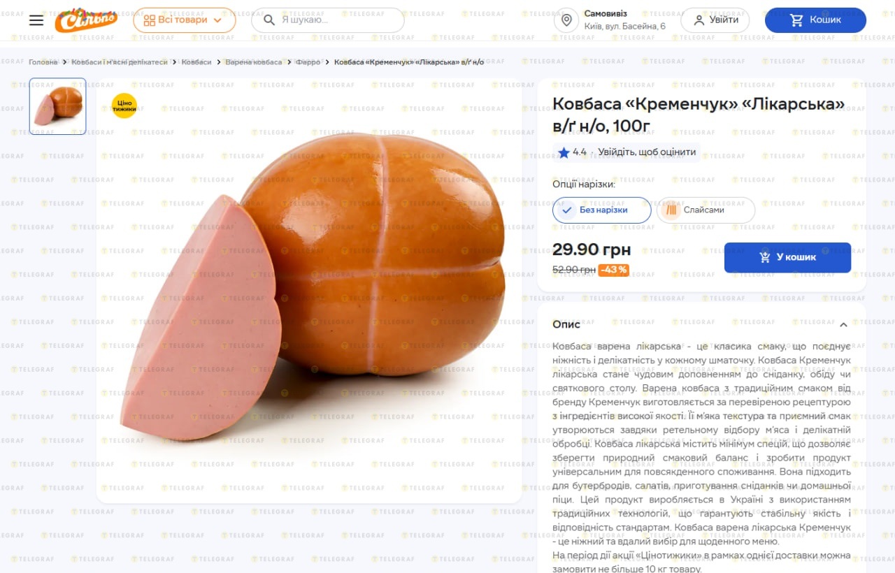The image size is (895, 573).
Task: Go to Варена ковбаса breadcrumb
Action: click(x=254, y=62)
